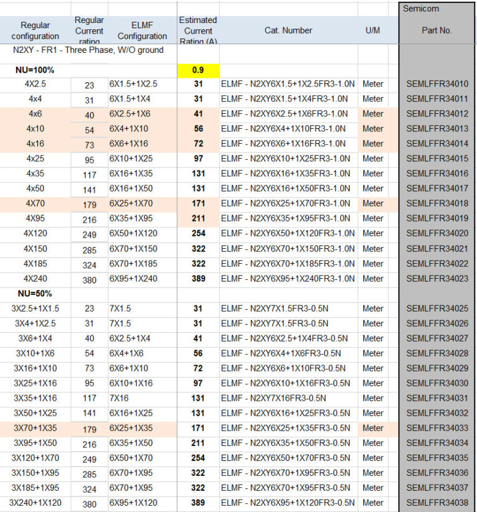Click the '4X240' configuration cell

(35, 279)
